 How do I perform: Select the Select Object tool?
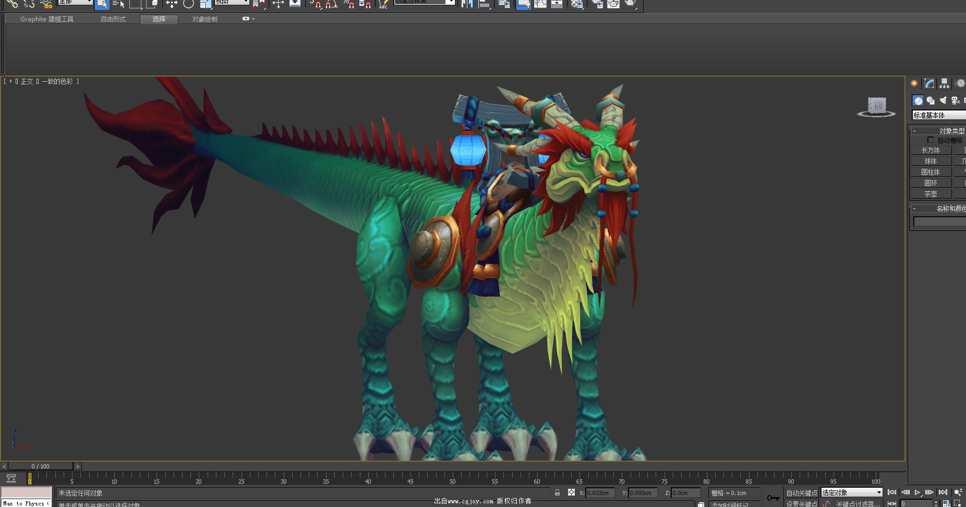pos(102,4)
